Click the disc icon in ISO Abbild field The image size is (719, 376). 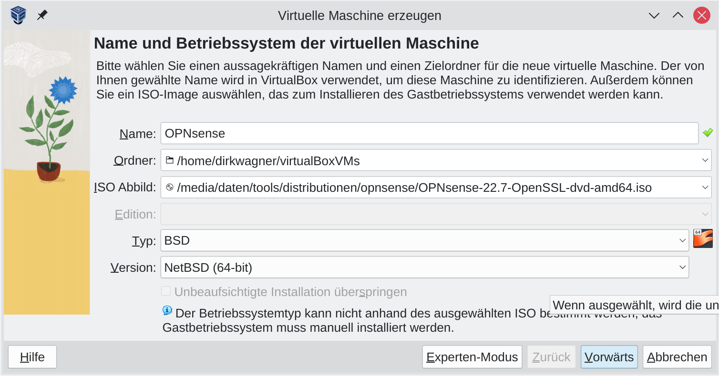[169, 188]
